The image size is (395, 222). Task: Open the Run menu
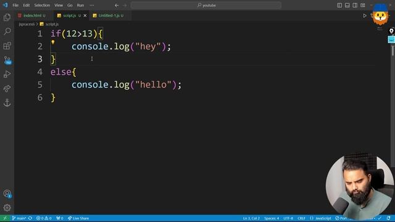tap(80, 6)
